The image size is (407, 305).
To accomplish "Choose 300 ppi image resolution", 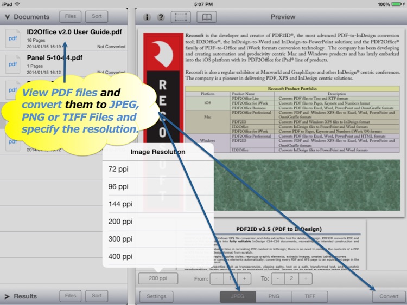I will pos(158,239).
